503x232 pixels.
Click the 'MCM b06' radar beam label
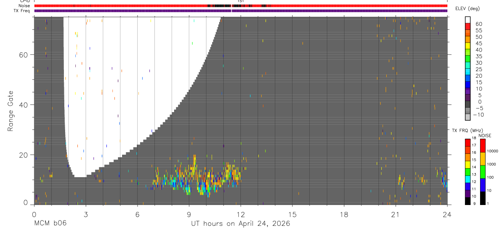50,223
